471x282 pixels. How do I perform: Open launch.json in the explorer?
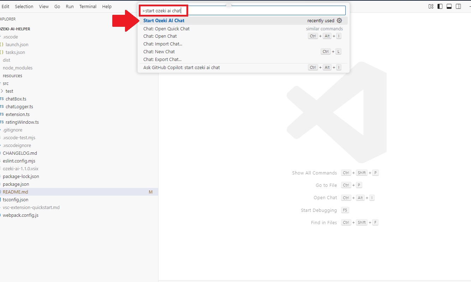click(79, 44)
